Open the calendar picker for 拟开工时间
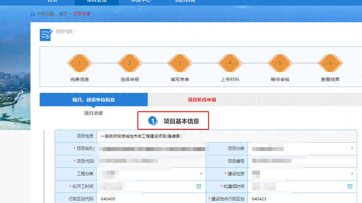Screen dimensions: 362x203 click(199, 186)
